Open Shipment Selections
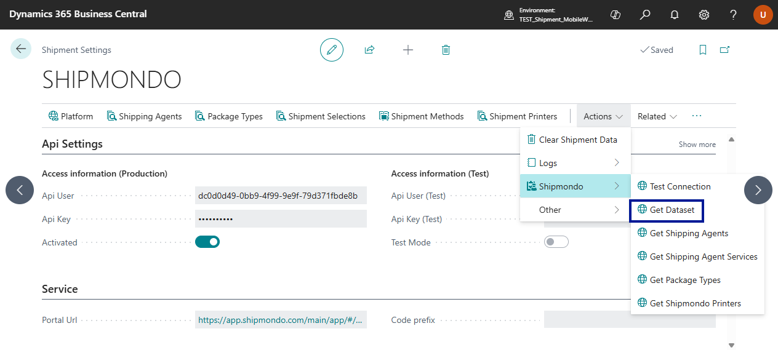The image size is (778, 350). point(321,116)
